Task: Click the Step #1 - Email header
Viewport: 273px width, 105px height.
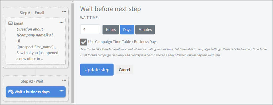Action: click(32, 13)
